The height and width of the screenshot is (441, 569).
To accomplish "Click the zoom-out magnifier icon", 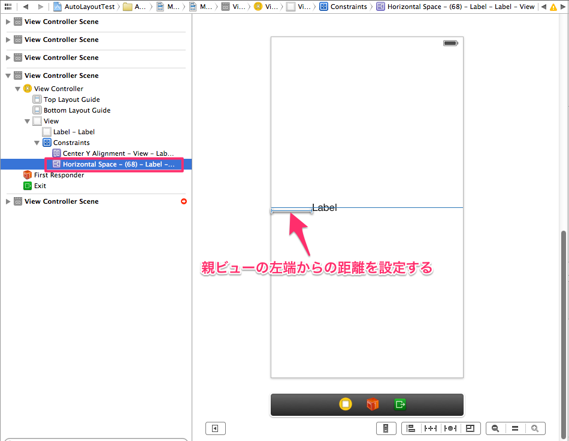I will pos(495,428).
